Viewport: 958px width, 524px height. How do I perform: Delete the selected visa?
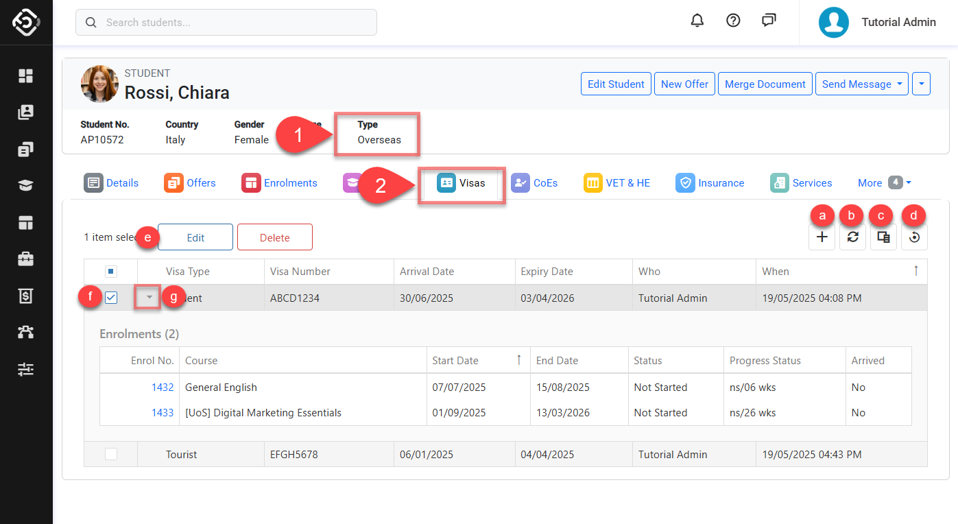[x=274, y=237]
